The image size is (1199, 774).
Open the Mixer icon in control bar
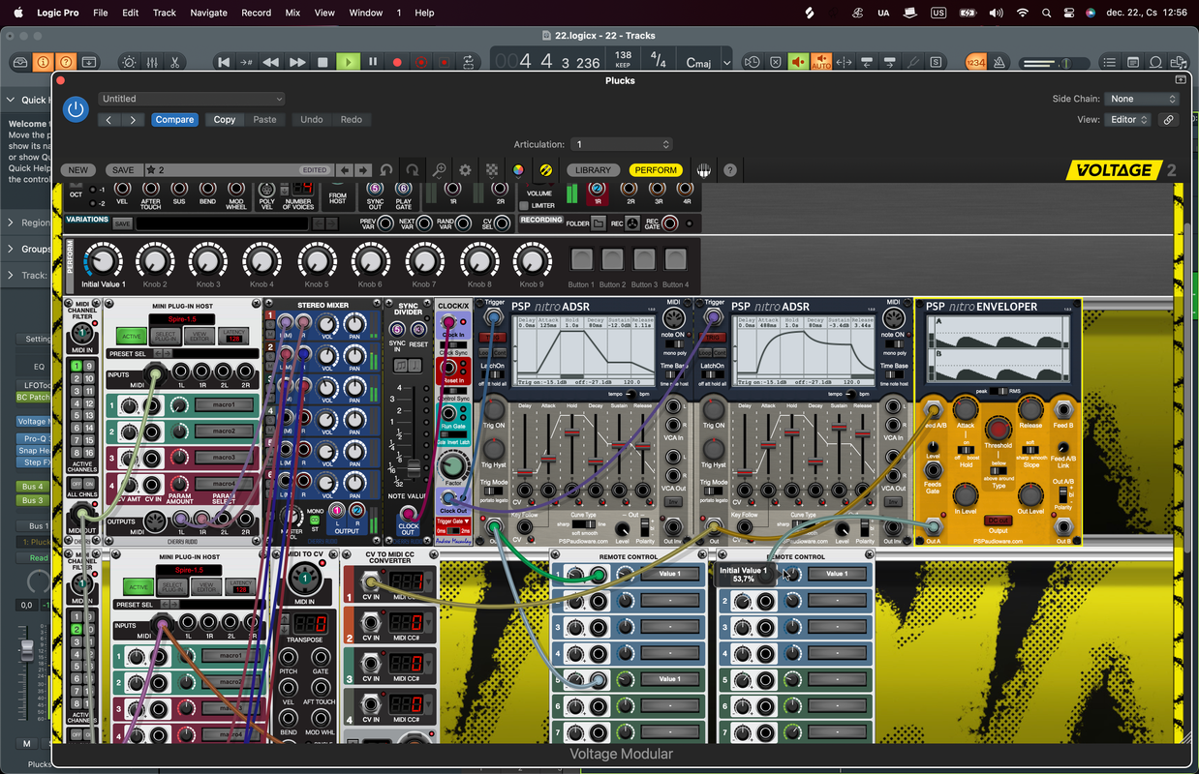152,62
